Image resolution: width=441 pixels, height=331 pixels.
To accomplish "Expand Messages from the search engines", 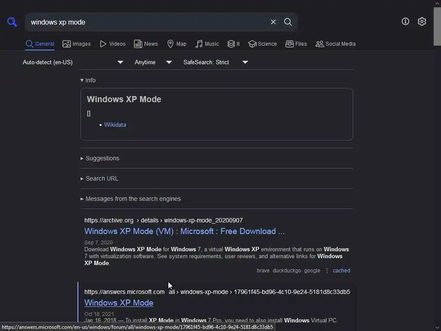I will pyautogui.click(x=130, y=199).
